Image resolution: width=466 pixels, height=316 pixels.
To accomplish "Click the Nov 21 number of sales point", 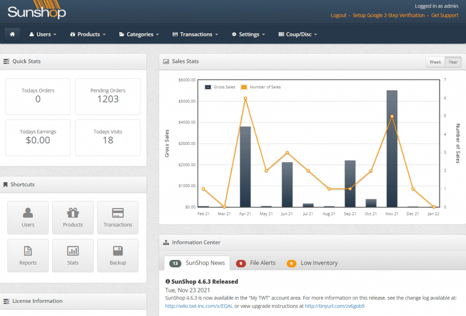I will (x=392, y=117).
